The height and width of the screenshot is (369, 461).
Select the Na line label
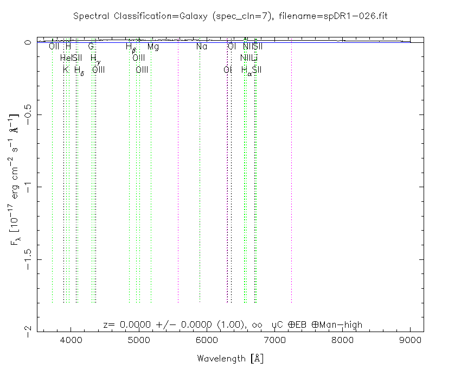[x=202, y=47]
